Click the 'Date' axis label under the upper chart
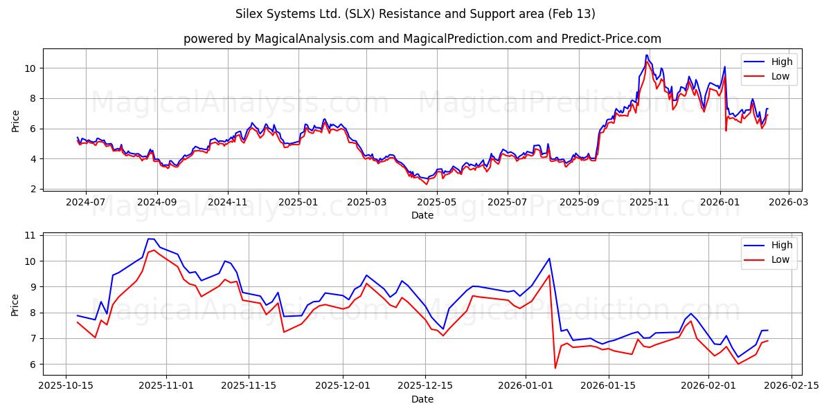 pos(422,215)
